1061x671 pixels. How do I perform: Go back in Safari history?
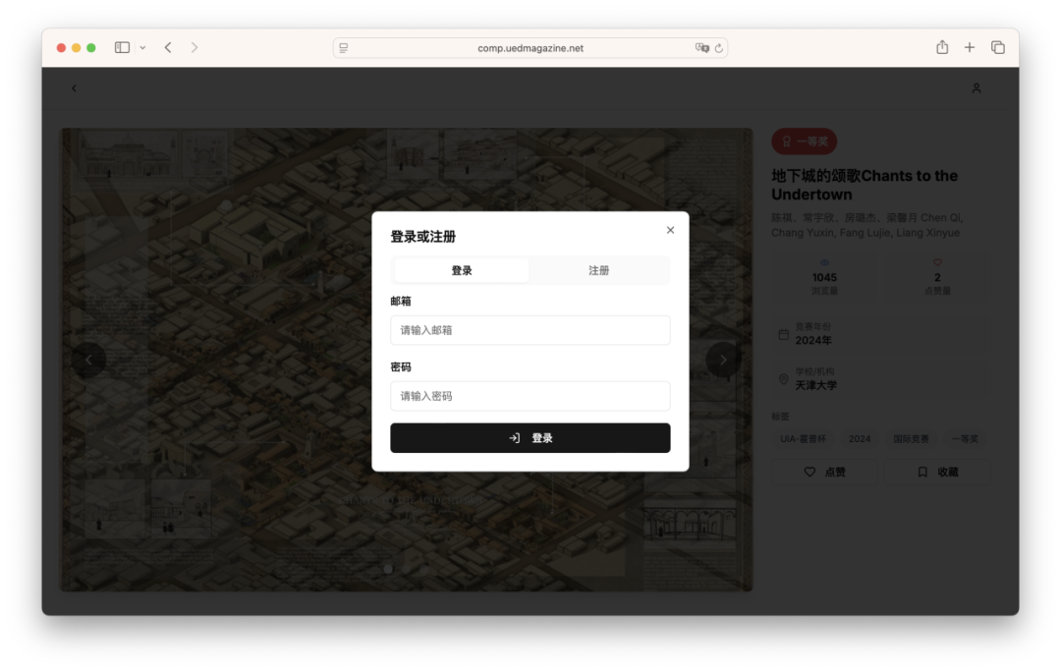pyautogui.click(x=168, y=47)
